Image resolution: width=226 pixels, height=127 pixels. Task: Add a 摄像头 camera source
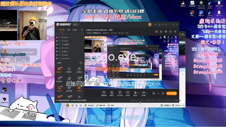(x=112, y=93)
